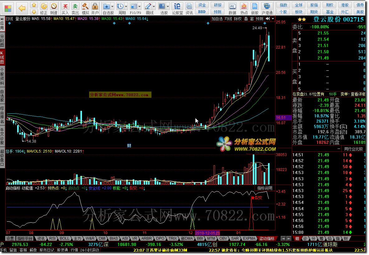The image size is (369, 255).
Task: Expand the F10/F9 dropdown arrow
Action: point(140,6)
